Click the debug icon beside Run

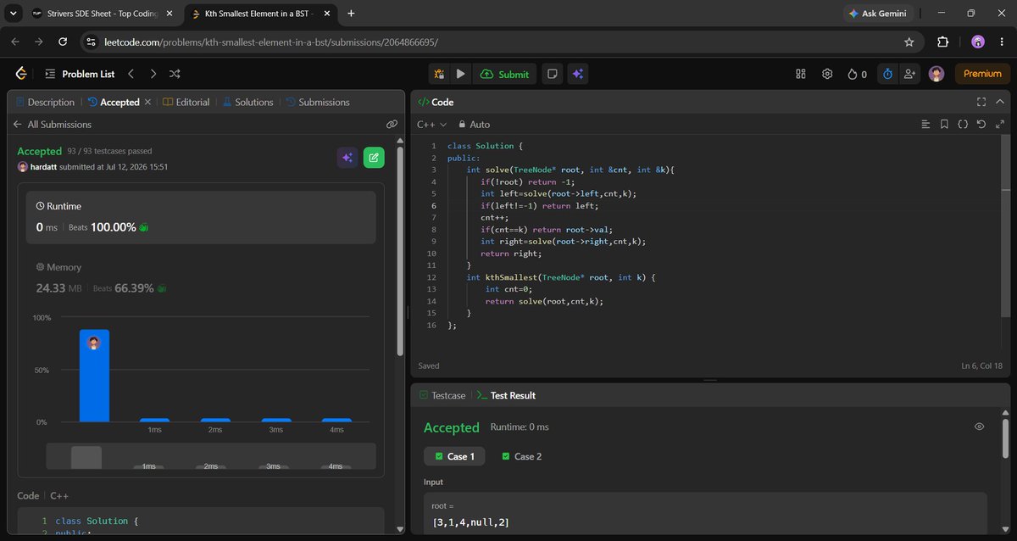439,74
